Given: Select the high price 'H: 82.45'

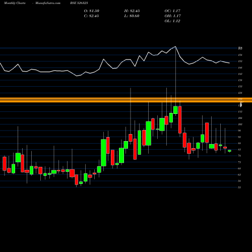Looking at the screenshot, I should (x=132, y=11).
